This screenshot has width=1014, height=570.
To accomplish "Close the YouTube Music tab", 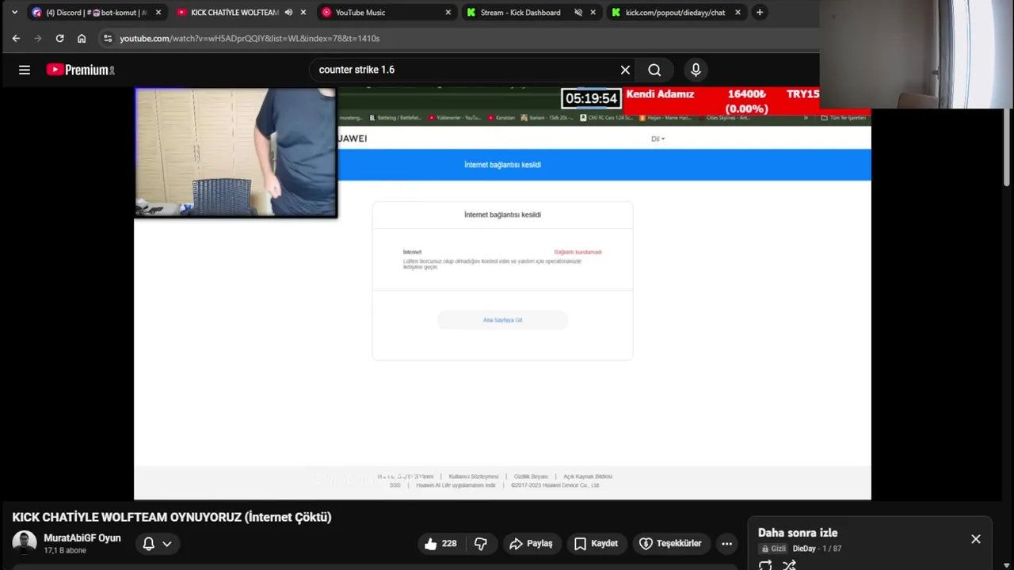I will [x=448, y=12].
